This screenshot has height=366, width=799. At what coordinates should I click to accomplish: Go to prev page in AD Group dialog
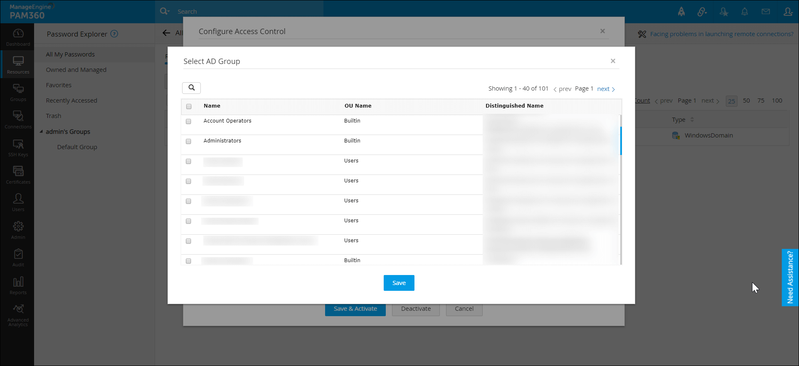[562, 89]
